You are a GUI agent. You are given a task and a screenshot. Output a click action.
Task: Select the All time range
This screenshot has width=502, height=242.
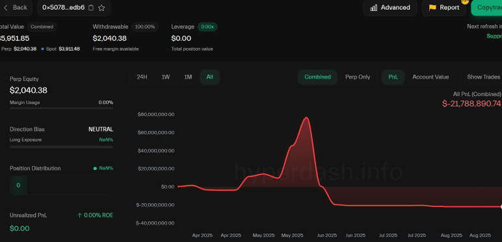coord(209,77)
